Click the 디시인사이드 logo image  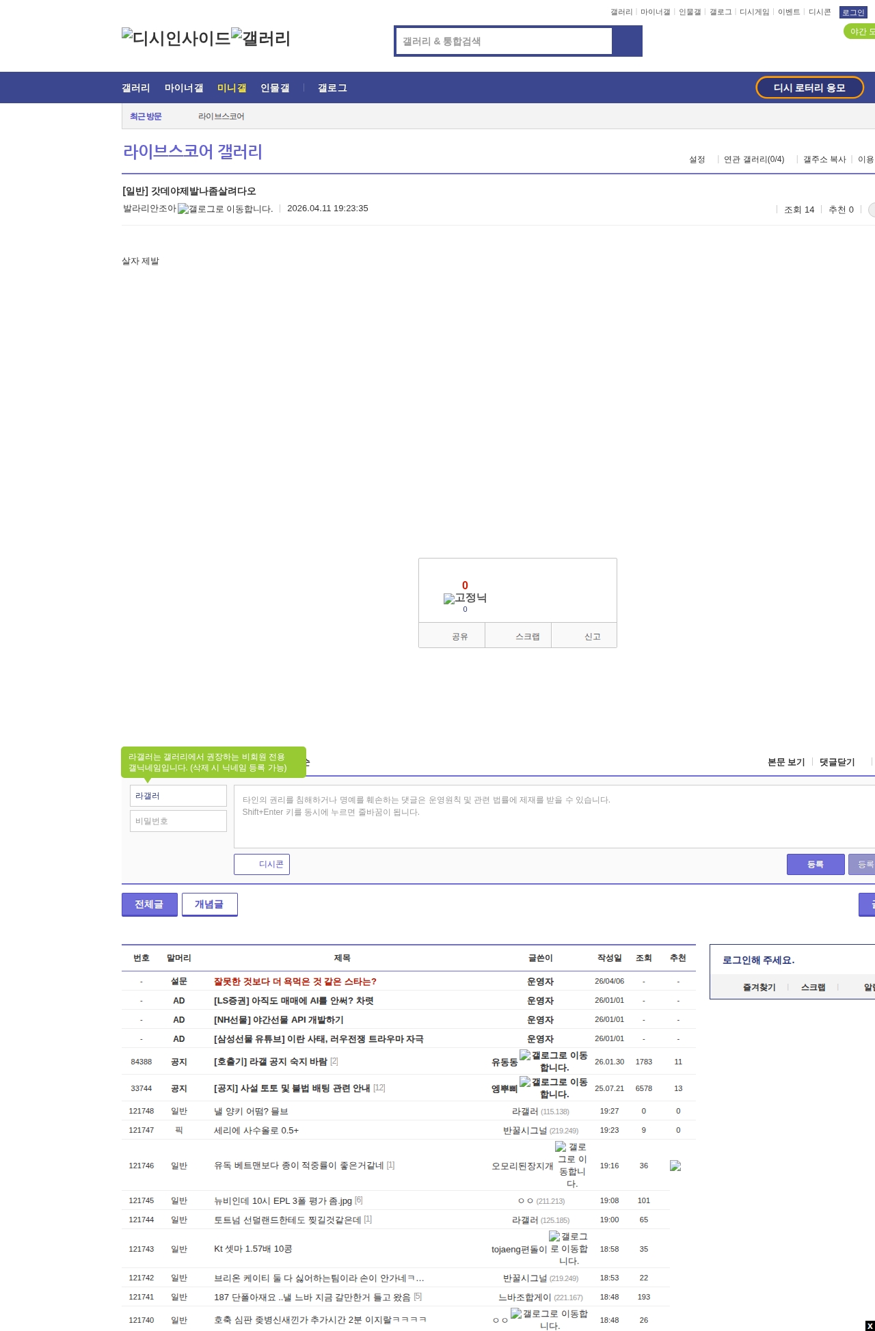176,38
